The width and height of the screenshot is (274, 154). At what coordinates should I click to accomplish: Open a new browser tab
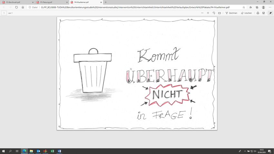pos(105,2)
